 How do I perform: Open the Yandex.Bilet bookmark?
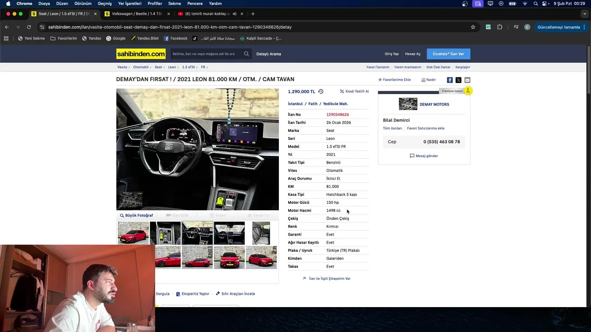pyautogui.click(x=145, y=38)
